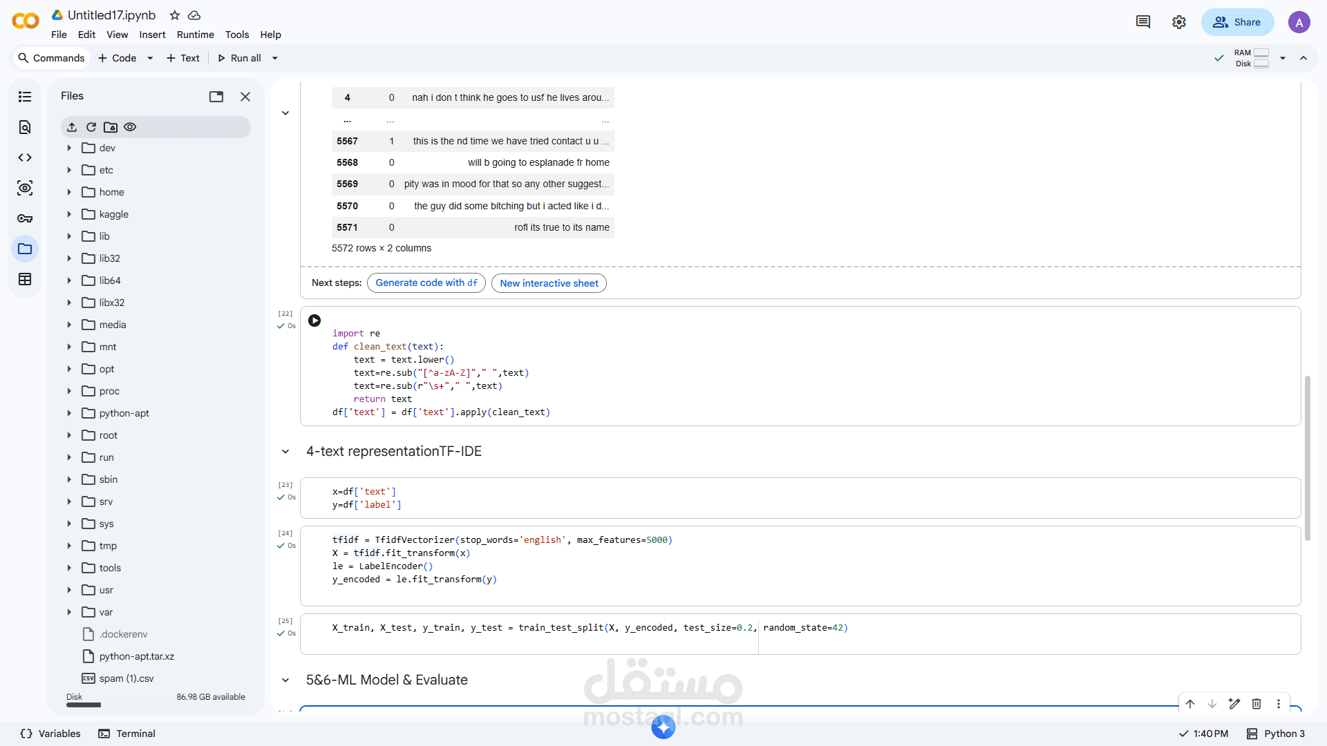Expand the kaggle folder
The width and height of the screenshot is (1327, 746).
[69, 214]
